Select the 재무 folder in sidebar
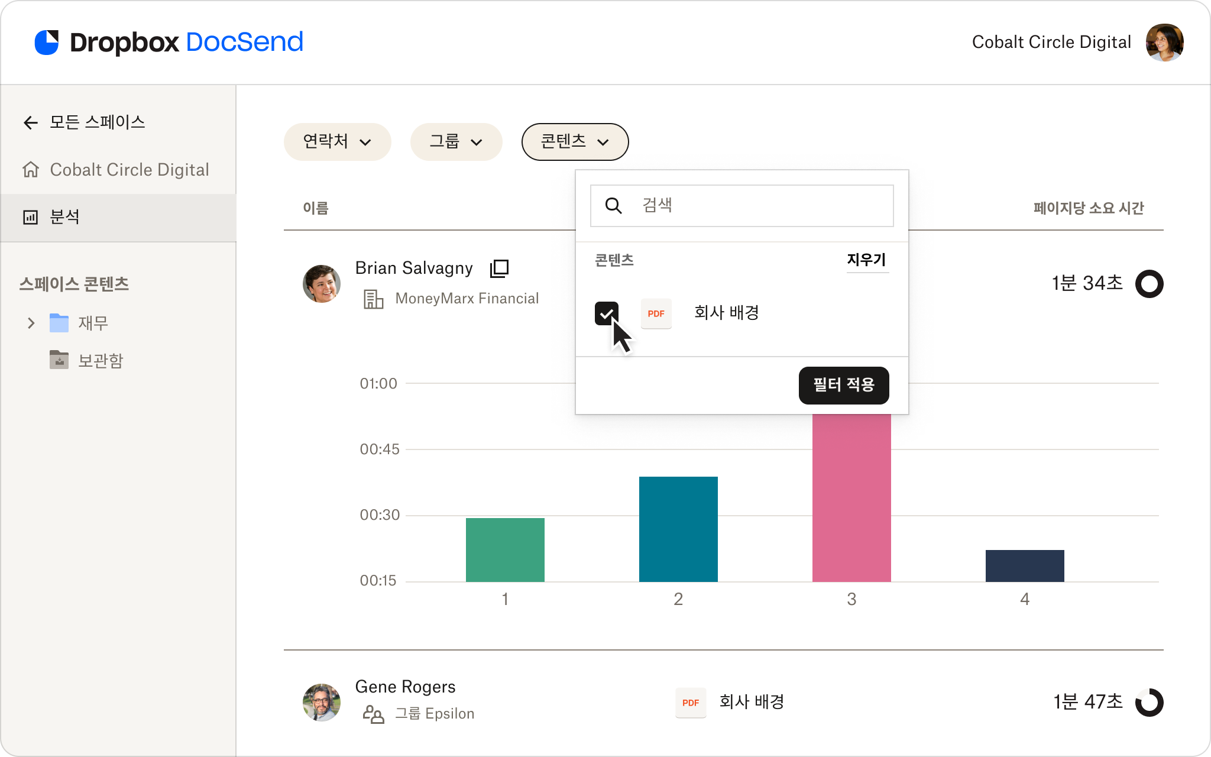 pos(93,323)
